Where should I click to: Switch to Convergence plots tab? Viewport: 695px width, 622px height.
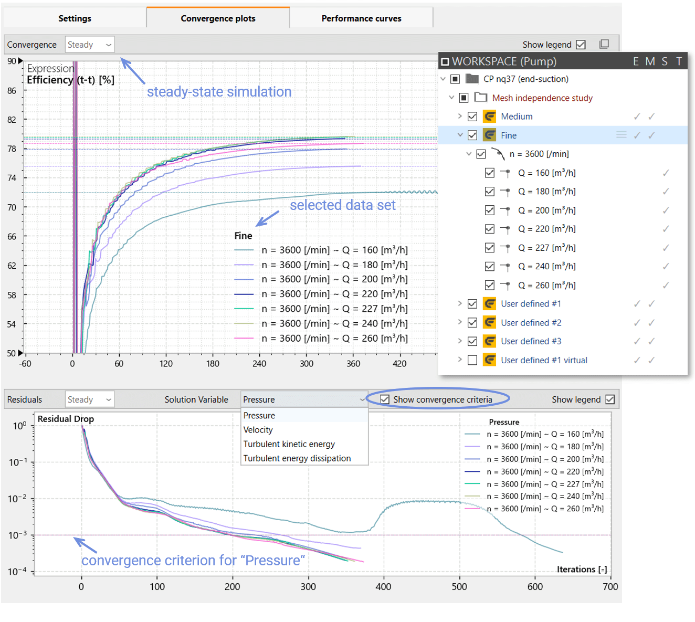218,18
